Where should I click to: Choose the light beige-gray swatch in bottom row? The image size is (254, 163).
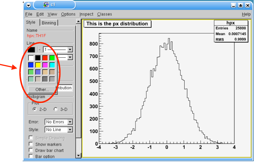(38, 79)
